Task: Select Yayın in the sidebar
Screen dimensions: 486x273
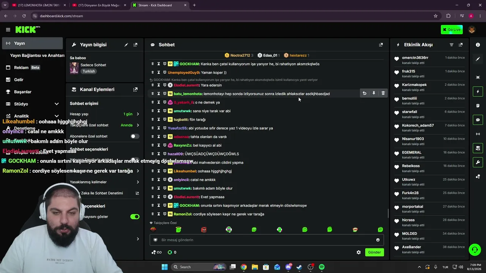Action: pyautogui.click(x=32, y=43)
